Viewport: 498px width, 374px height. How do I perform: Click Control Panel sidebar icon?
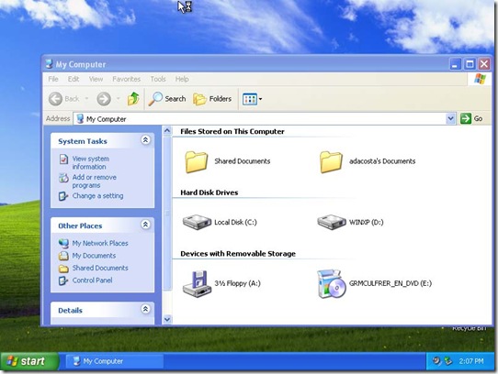[63, 280]
